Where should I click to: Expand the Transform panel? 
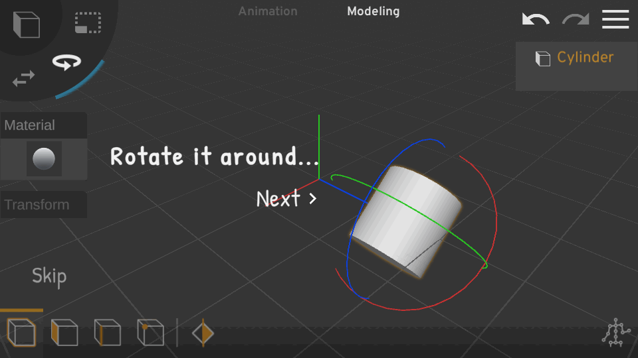pyautogui.click(x=43, y=205)
